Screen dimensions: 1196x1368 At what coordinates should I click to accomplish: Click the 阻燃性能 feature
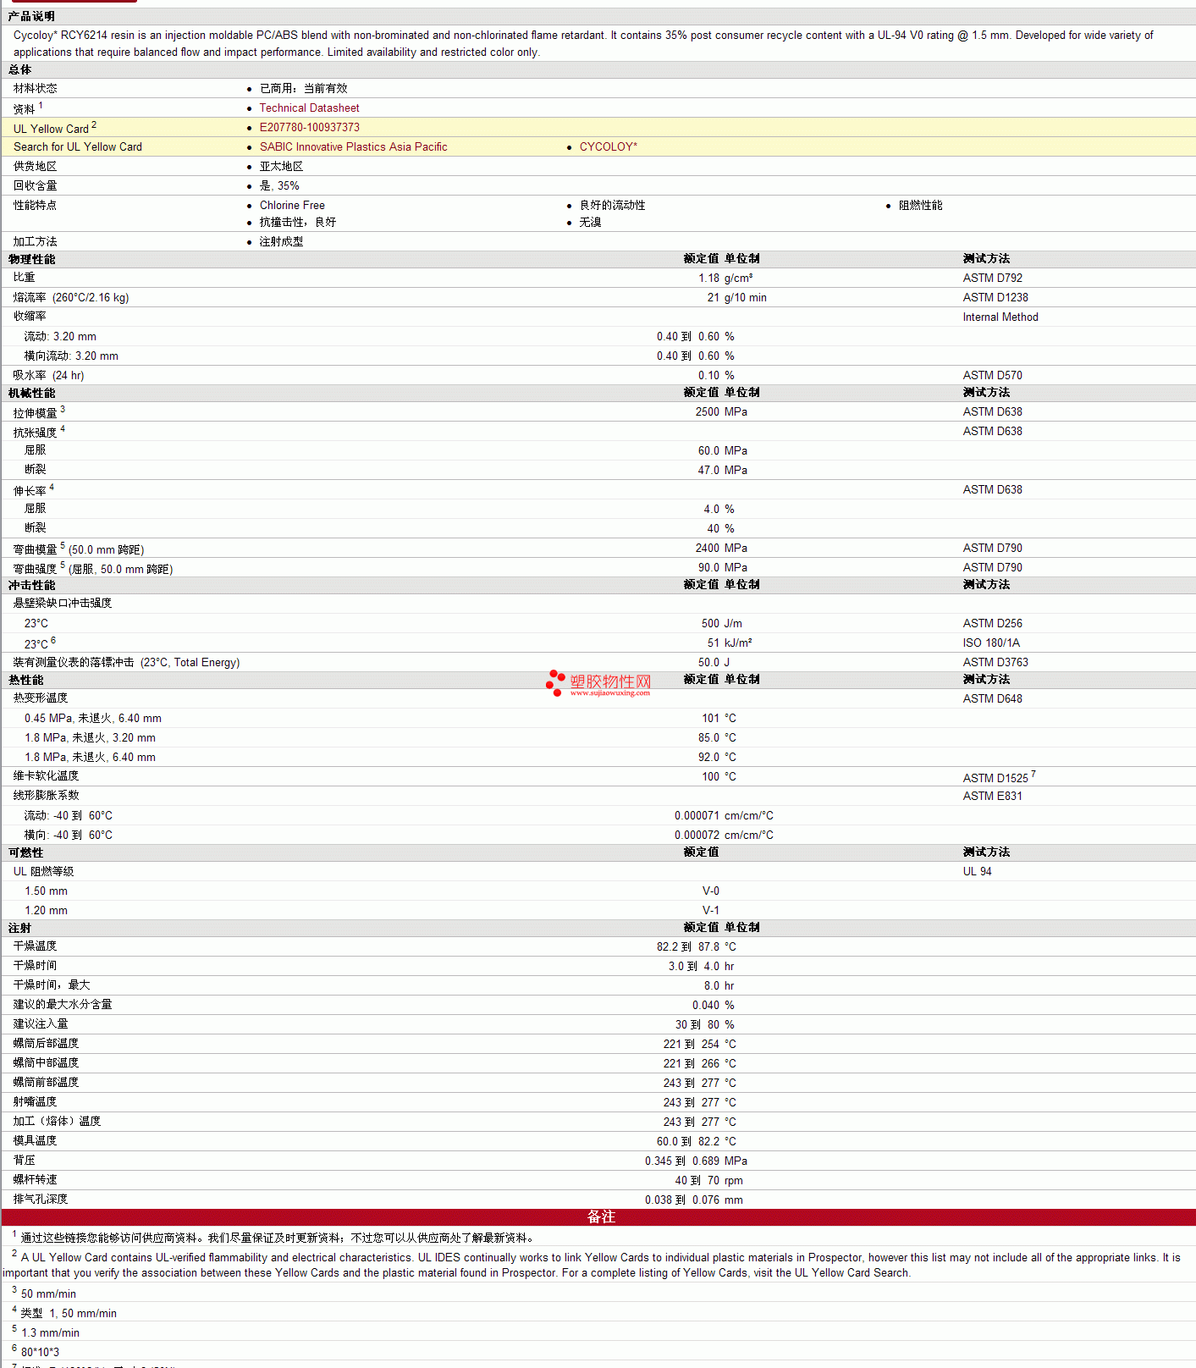(920, 206)
